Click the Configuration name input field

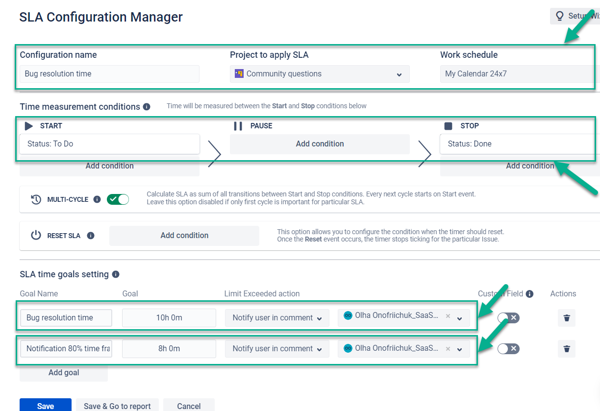point(109,74)
